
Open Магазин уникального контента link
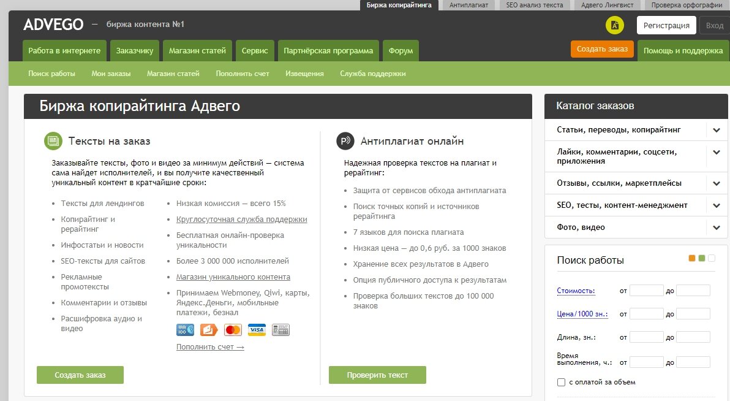click(233, 277)
